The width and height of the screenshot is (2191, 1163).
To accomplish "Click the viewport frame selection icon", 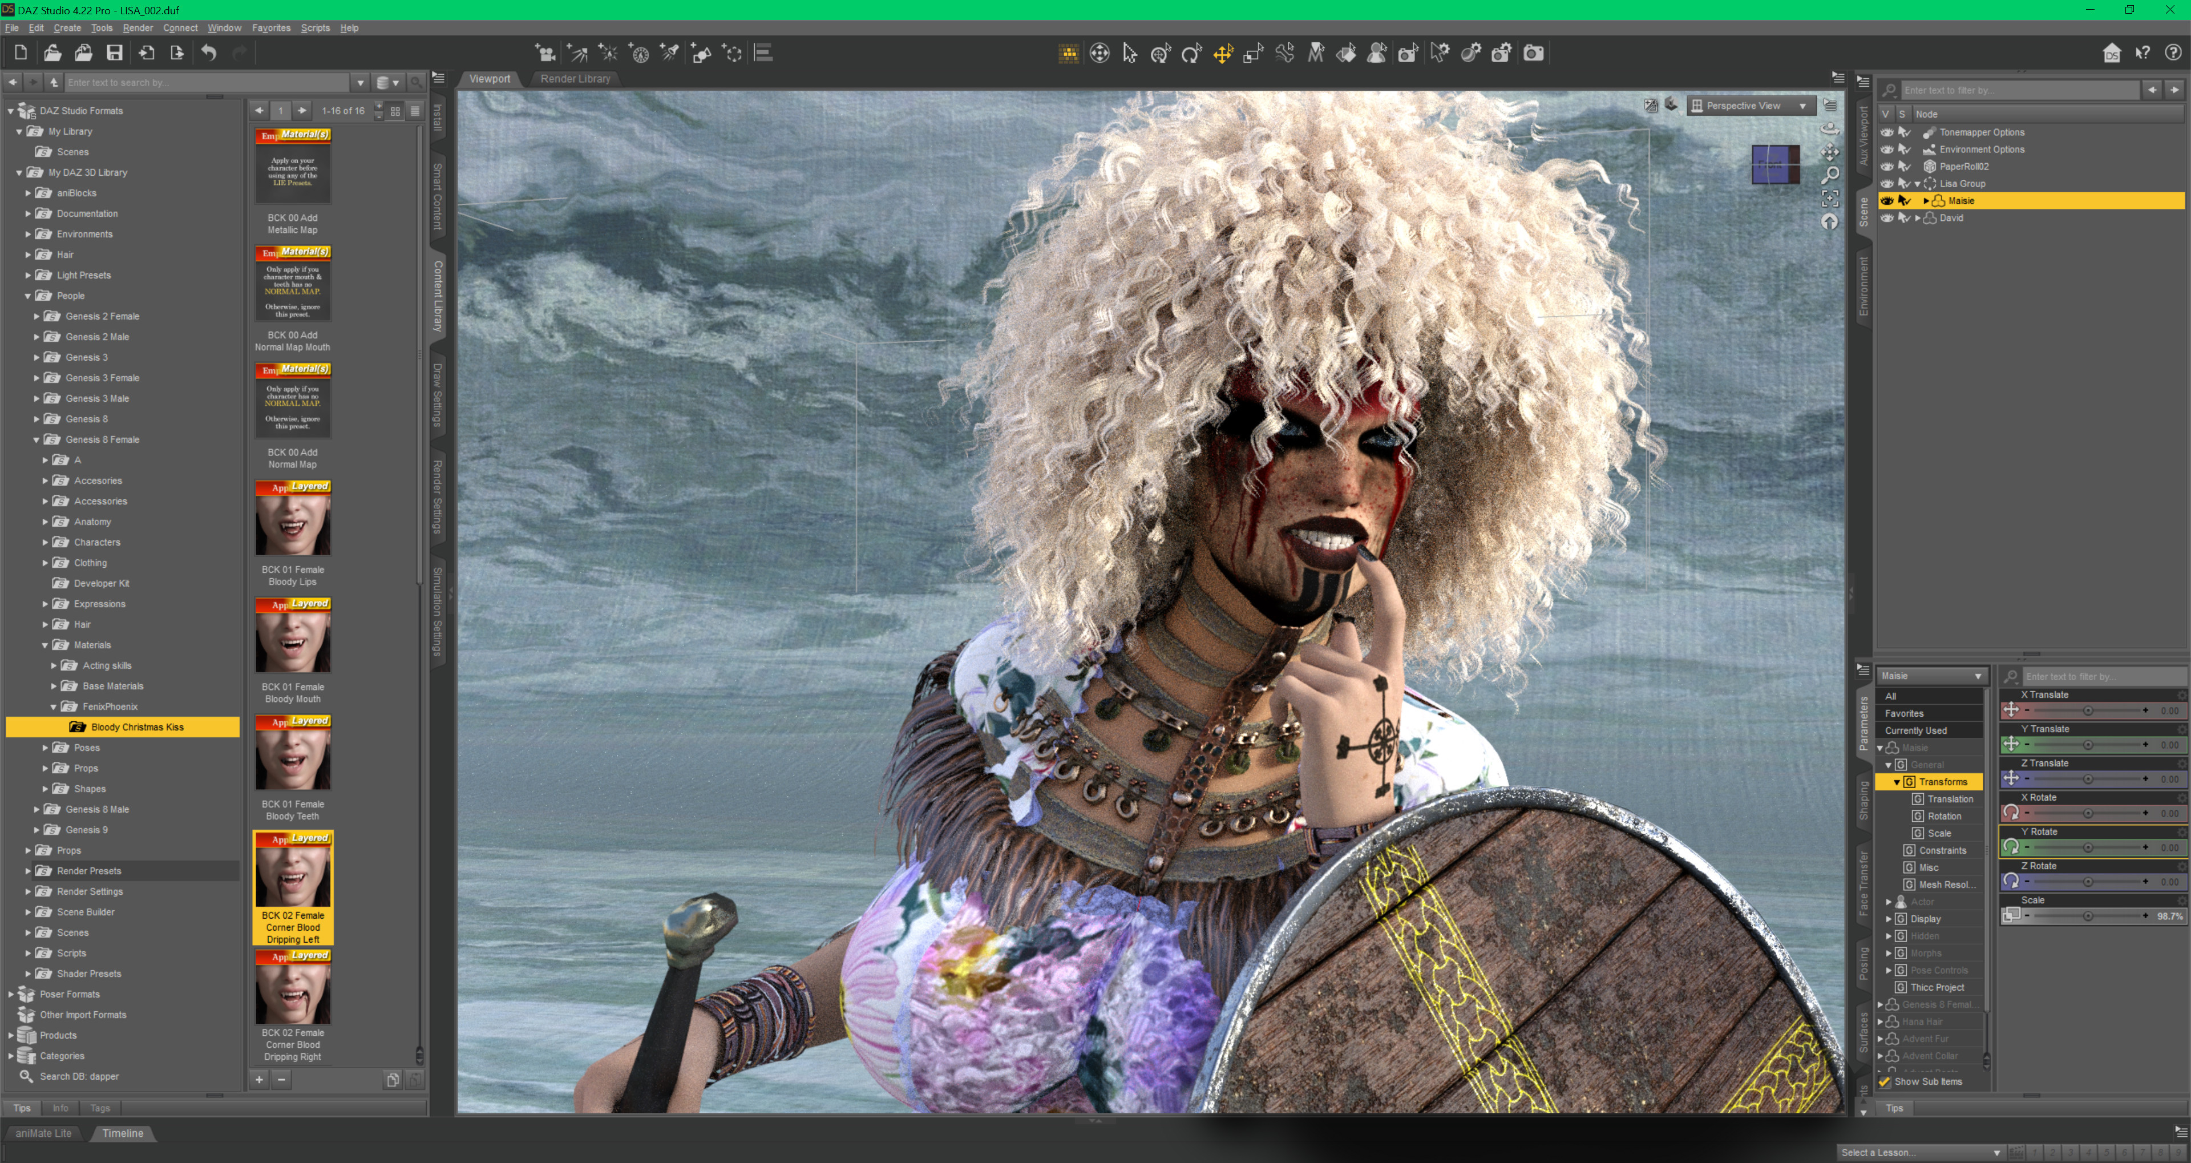I will (1830, 198).
